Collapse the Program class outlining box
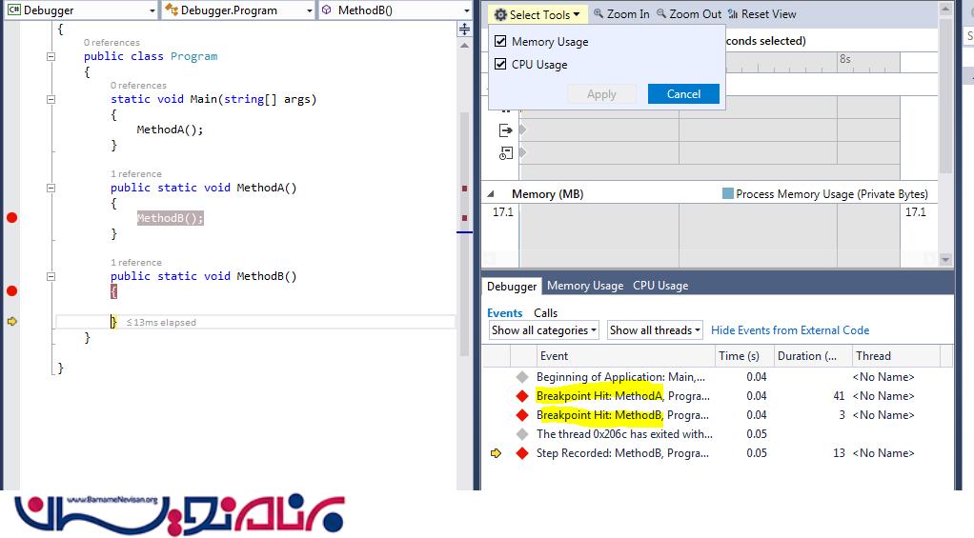Screen dimensions: 974x538 coord(51,56)
